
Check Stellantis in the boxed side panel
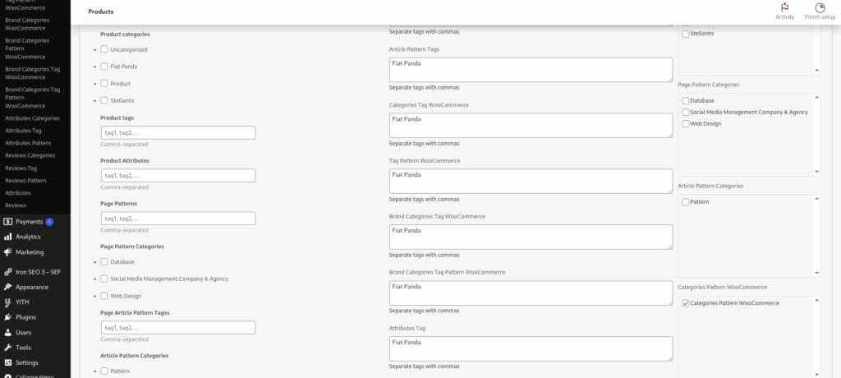[x=686, y=34]
